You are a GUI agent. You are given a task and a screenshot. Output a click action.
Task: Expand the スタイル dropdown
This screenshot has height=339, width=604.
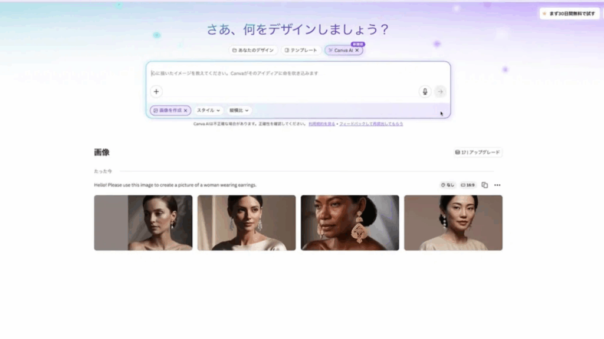(x=209, y=111)
